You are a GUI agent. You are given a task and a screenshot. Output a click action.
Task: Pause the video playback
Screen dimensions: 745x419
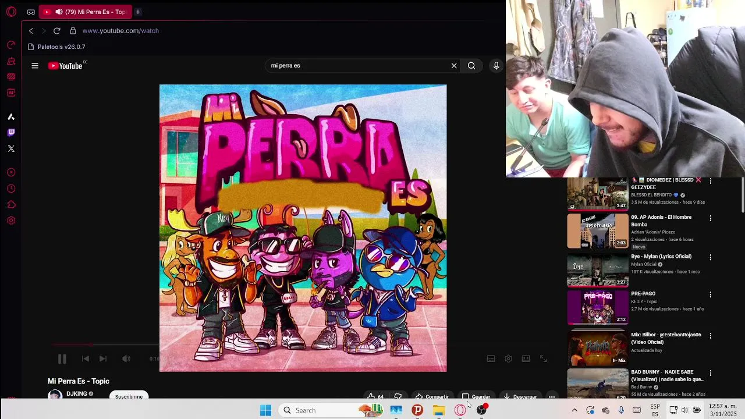(62, 359)
